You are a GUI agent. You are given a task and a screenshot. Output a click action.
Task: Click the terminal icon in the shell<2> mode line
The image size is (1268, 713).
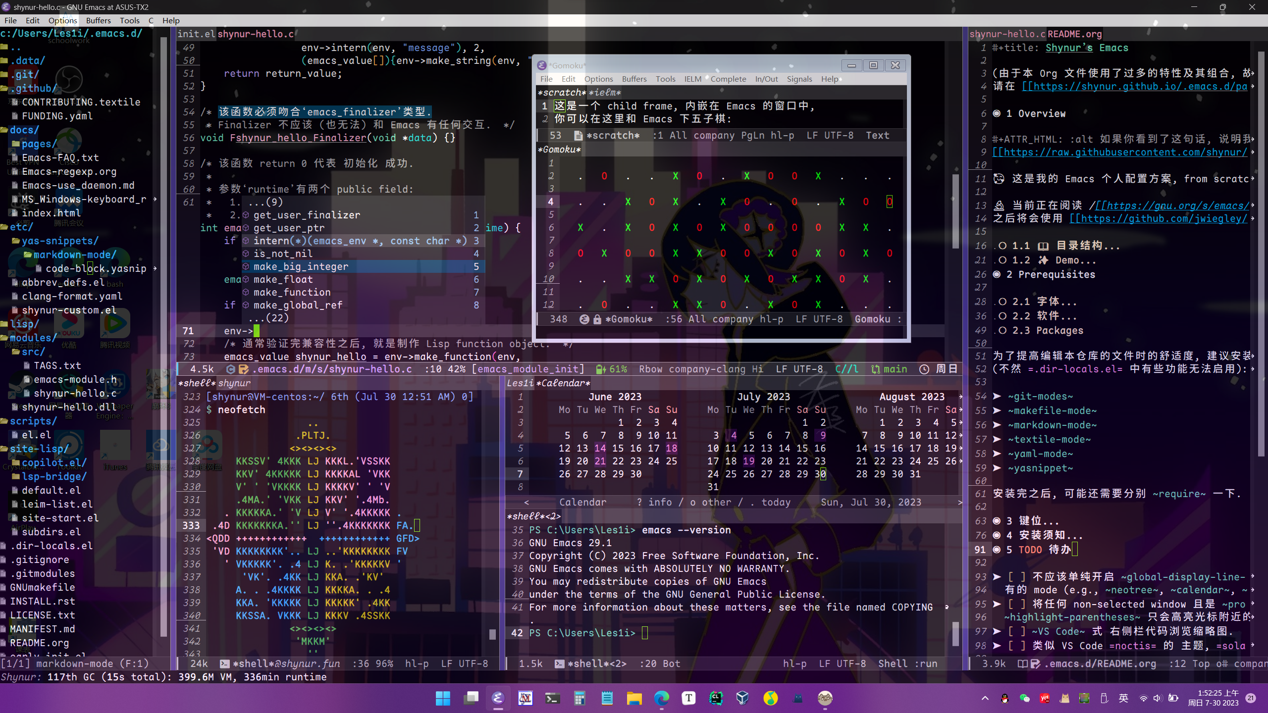pyautogui.click(x=560, y=663)
